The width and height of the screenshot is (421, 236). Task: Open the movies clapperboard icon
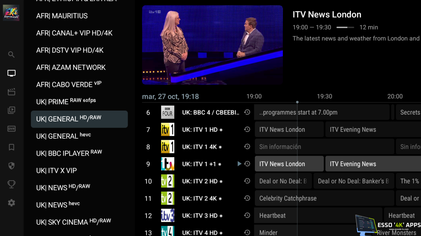pos(12,92)
